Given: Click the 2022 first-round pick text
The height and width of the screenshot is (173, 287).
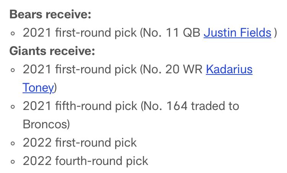Looking at the screenshot, I should [80, 143].
